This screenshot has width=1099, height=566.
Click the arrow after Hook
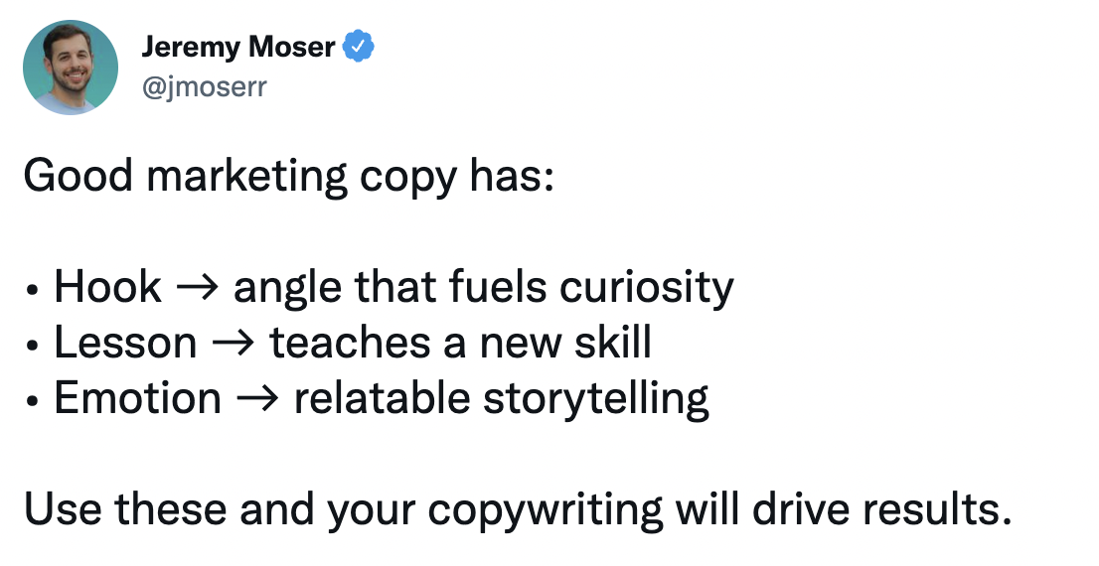pos(198,288)
